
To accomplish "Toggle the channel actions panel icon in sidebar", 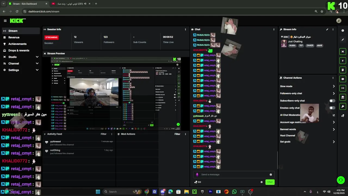I will coord(343,97).
